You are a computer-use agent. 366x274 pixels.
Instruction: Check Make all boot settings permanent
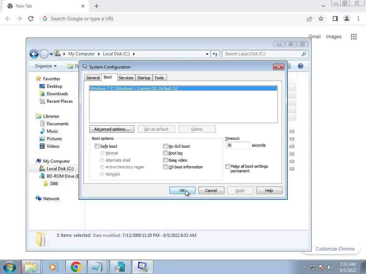tap(227, 166)
